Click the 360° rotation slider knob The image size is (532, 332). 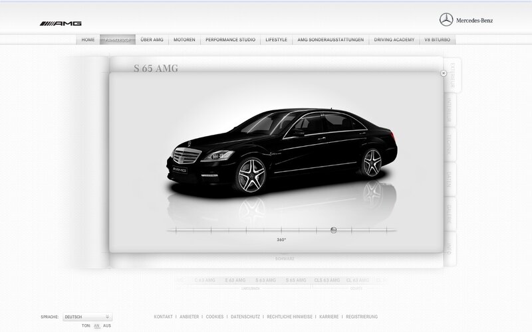tap(334, 230)
